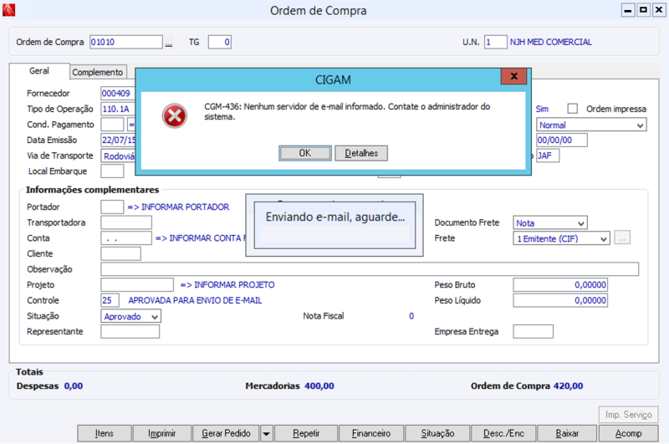Viewport: 669px width, 444px height.
Task: Confirm the error with OK
Action: point(304,153)
